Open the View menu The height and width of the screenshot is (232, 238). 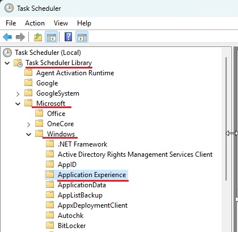pyautogui.click(x=61, y=23)
